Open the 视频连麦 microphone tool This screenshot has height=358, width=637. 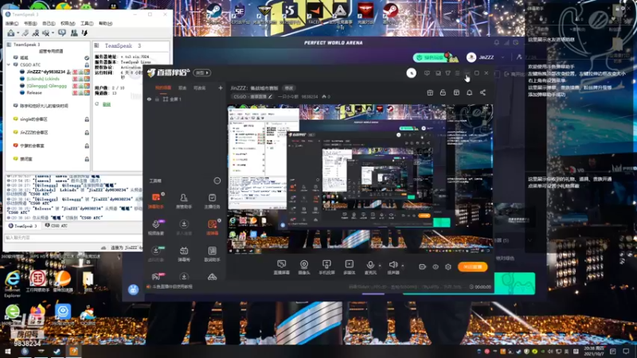click(x=156, y=228)
